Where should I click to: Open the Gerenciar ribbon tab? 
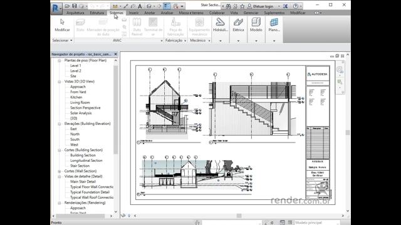point(251,12)
